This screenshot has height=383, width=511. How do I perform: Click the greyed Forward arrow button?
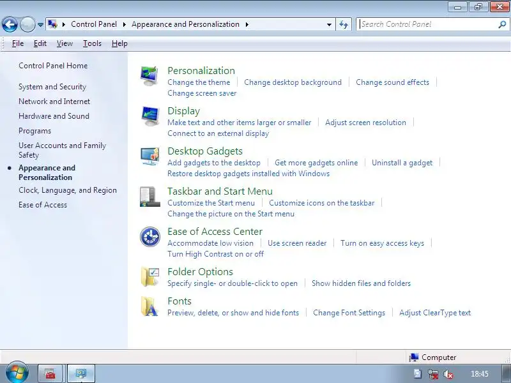27,24
